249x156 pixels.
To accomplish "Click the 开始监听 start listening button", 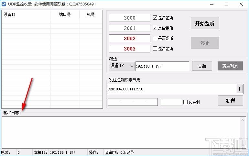I will [x=205, y=23].
